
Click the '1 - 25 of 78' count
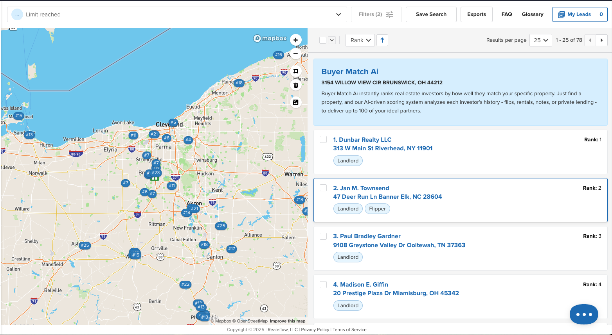click(x=569, y=40)
